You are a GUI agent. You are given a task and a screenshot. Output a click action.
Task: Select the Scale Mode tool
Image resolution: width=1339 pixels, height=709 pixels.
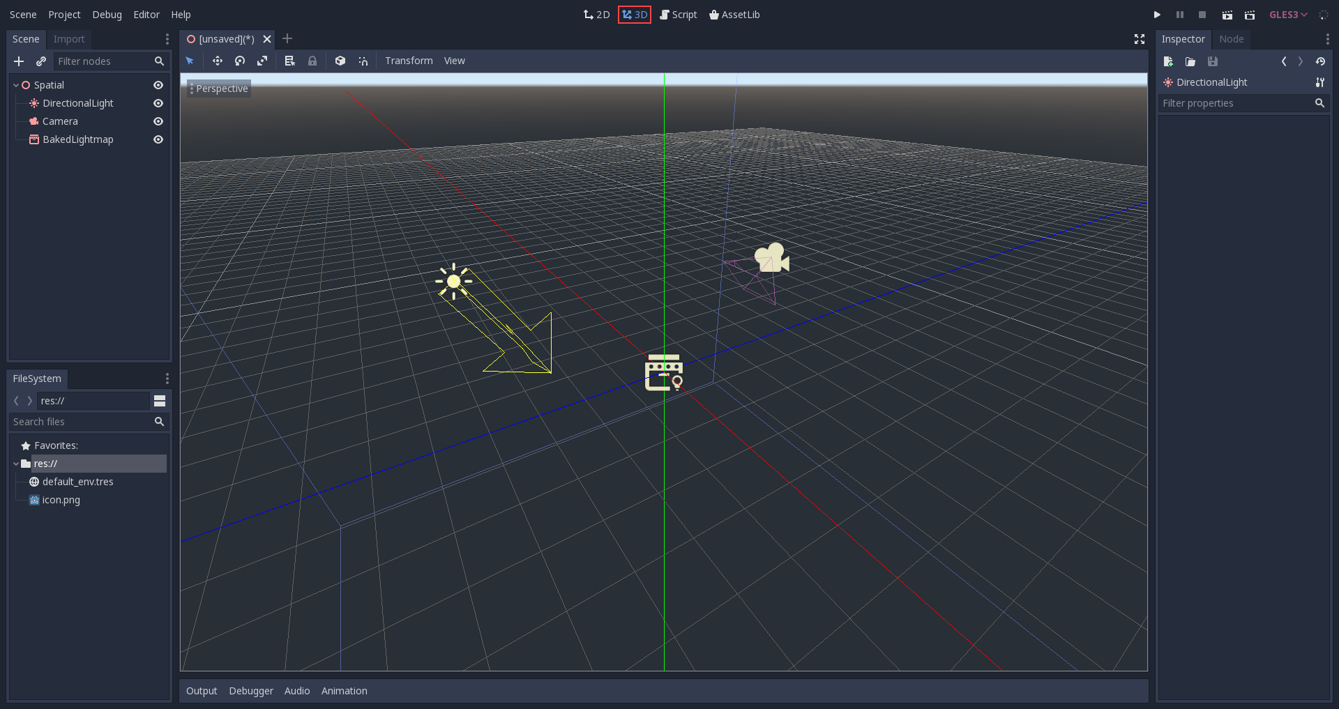[x=263, y=61]
